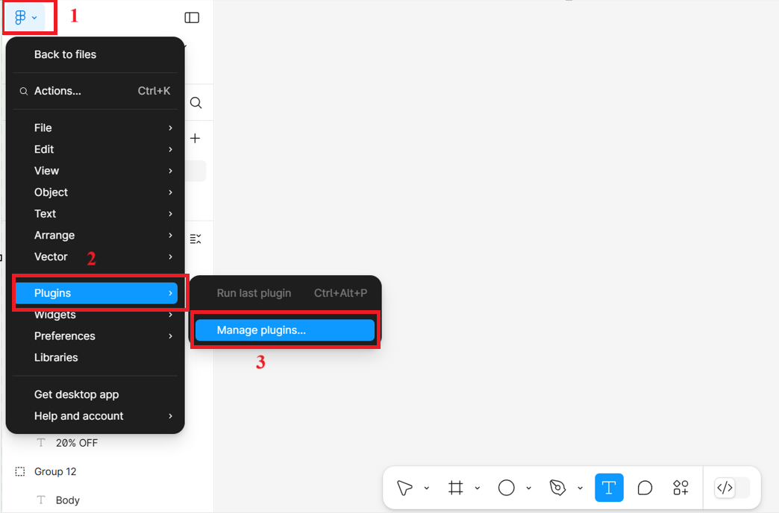Toggle Dev Mode switch
Screen dimensions: 779x513
(731, 488)
